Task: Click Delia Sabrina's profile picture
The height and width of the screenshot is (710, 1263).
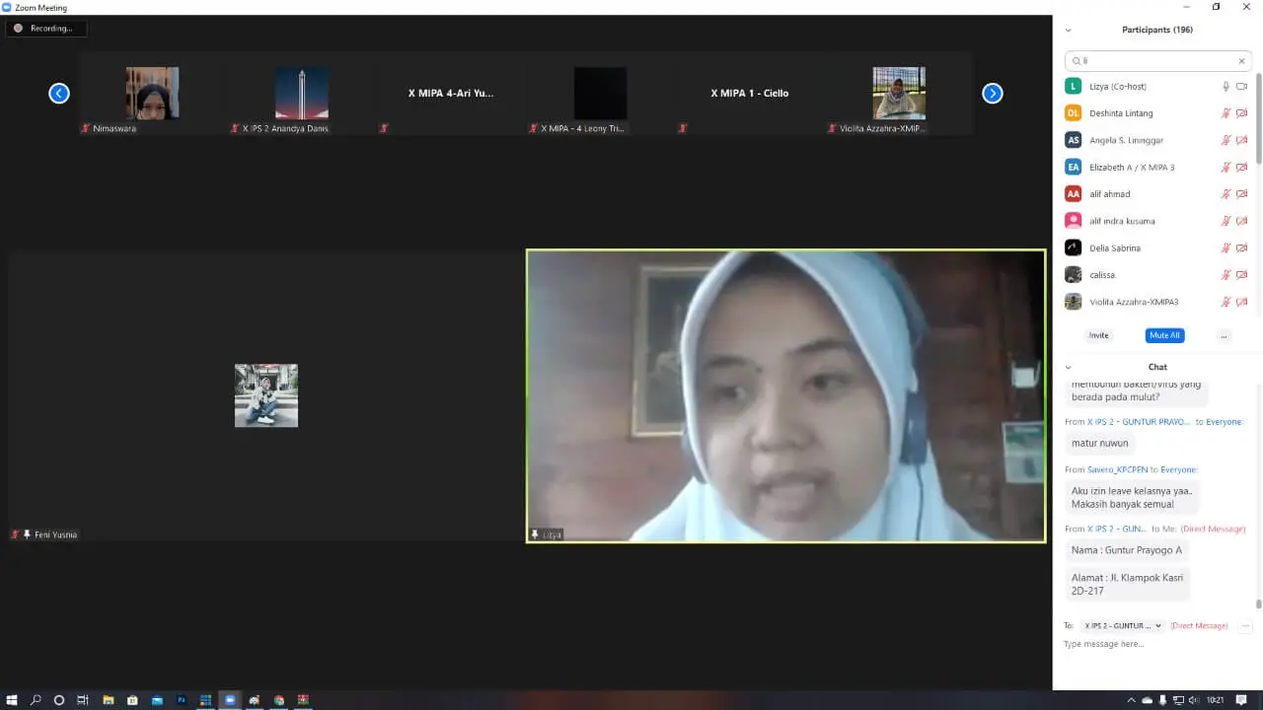Action: pos(1074,248)
